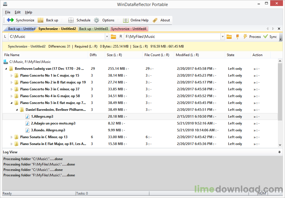Click the Synchronize arrows toolbar icon
Viewport: 285px width, 198px height.
coord(10,20)
